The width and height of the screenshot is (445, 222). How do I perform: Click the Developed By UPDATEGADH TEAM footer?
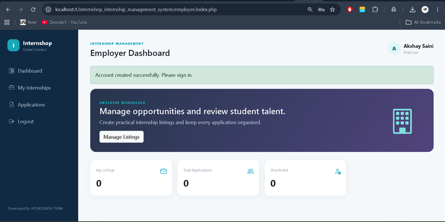(x=36, y=209)
